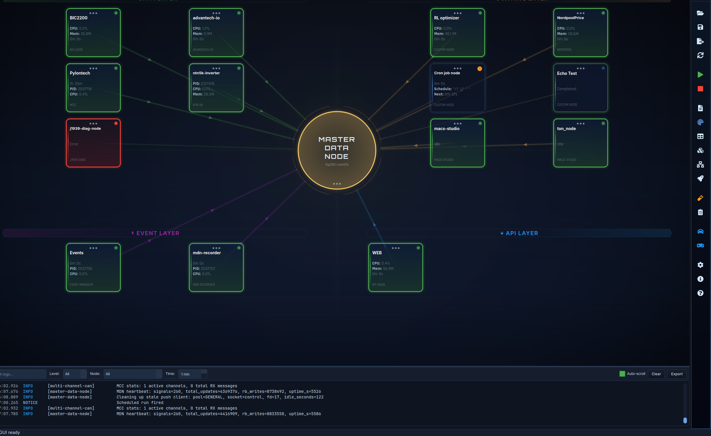Click the Clear logs button

pos(656,374)
